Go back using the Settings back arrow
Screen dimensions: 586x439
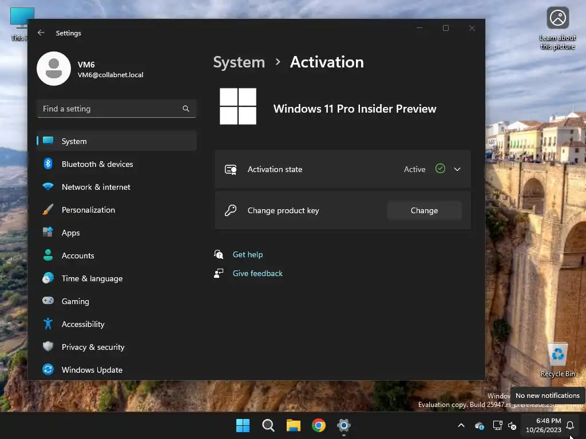pyautogui.click(x=41, y=33)
